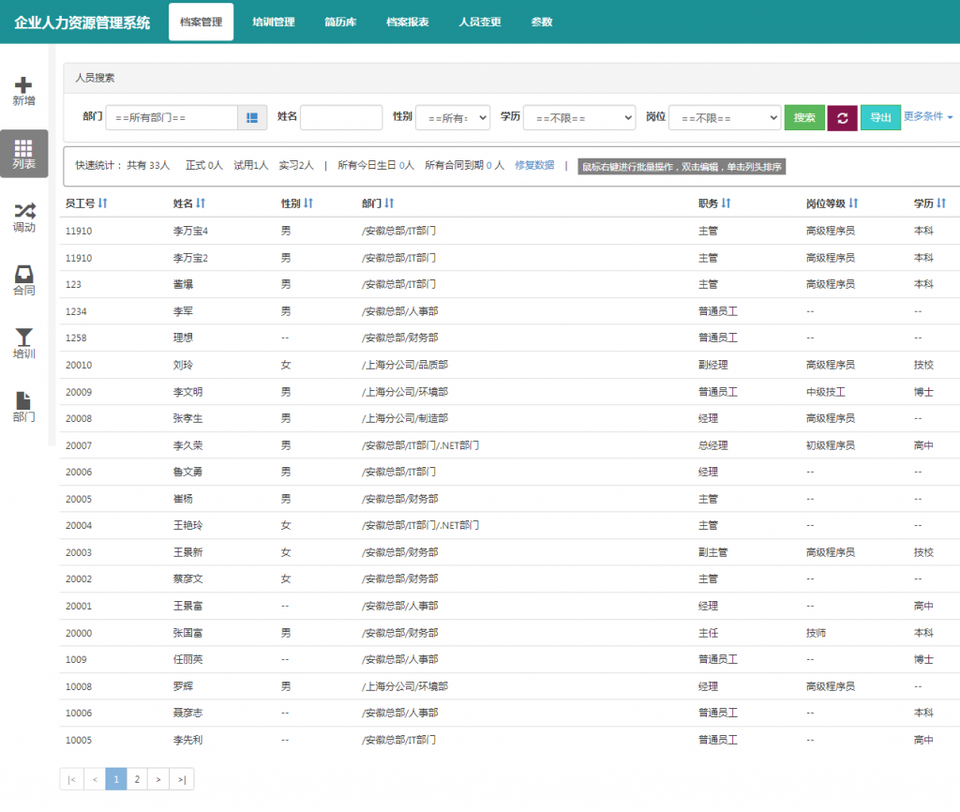
Task: Click name 李先利 in table
Action: point(187,741)
